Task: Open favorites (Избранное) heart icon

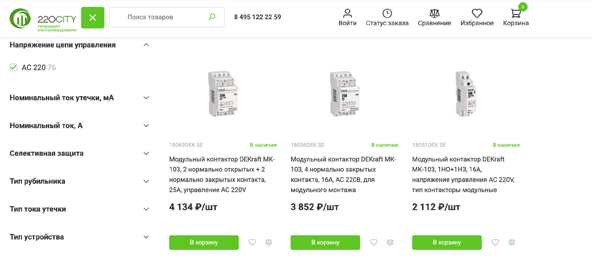Action: [477, 17]
